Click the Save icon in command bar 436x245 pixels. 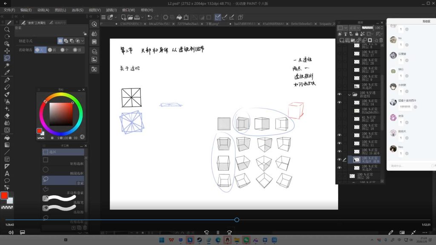(x=137, y=17)
